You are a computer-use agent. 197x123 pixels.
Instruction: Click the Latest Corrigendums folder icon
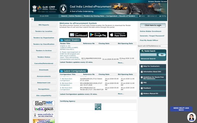click(62, 71)
